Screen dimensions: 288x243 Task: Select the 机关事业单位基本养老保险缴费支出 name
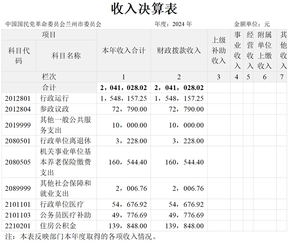click(x=66, y=162)
